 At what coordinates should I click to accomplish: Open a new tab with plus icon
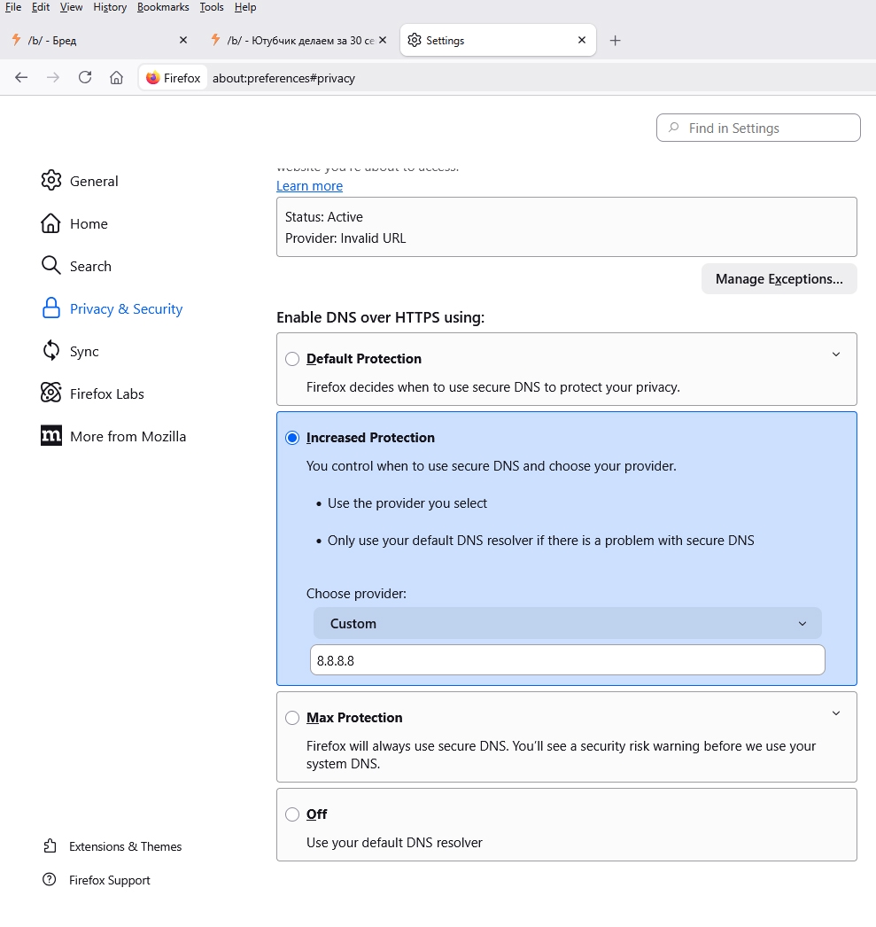[616, 41]
